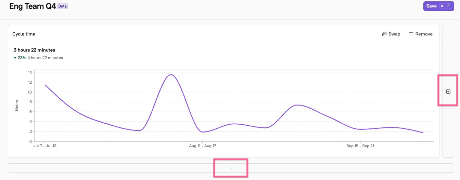Click the Cycle time widget title
The height and width of the screenshot is (180, 460).
[x=24, y=34]
